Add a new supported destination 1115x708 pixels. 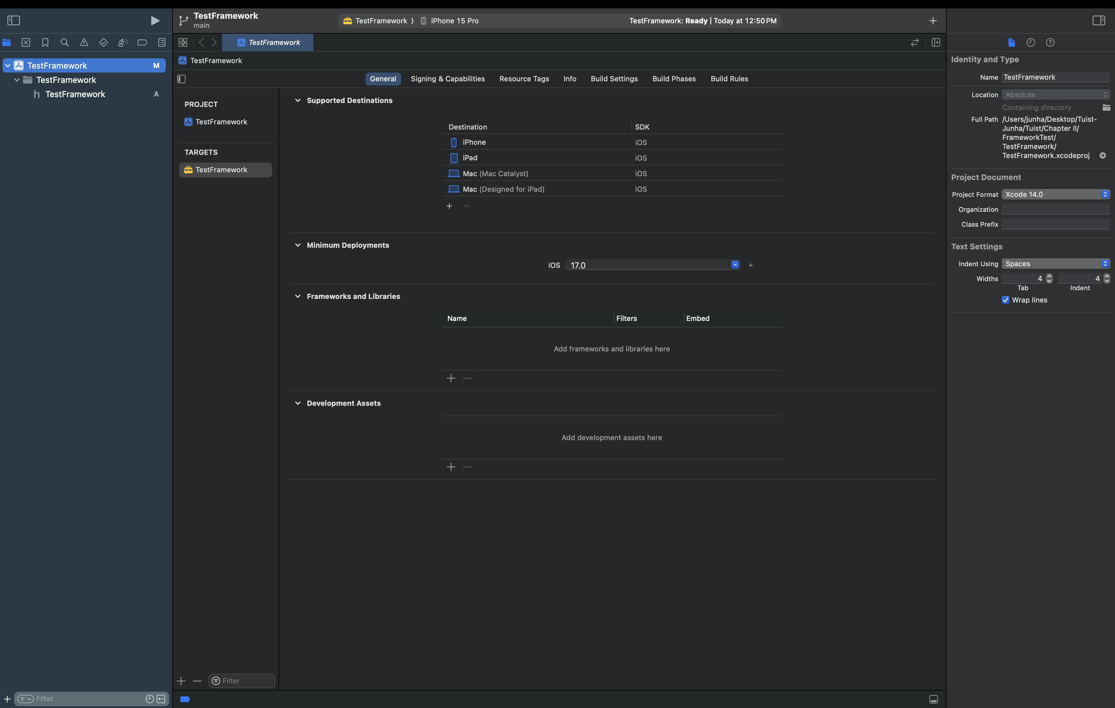449,206
